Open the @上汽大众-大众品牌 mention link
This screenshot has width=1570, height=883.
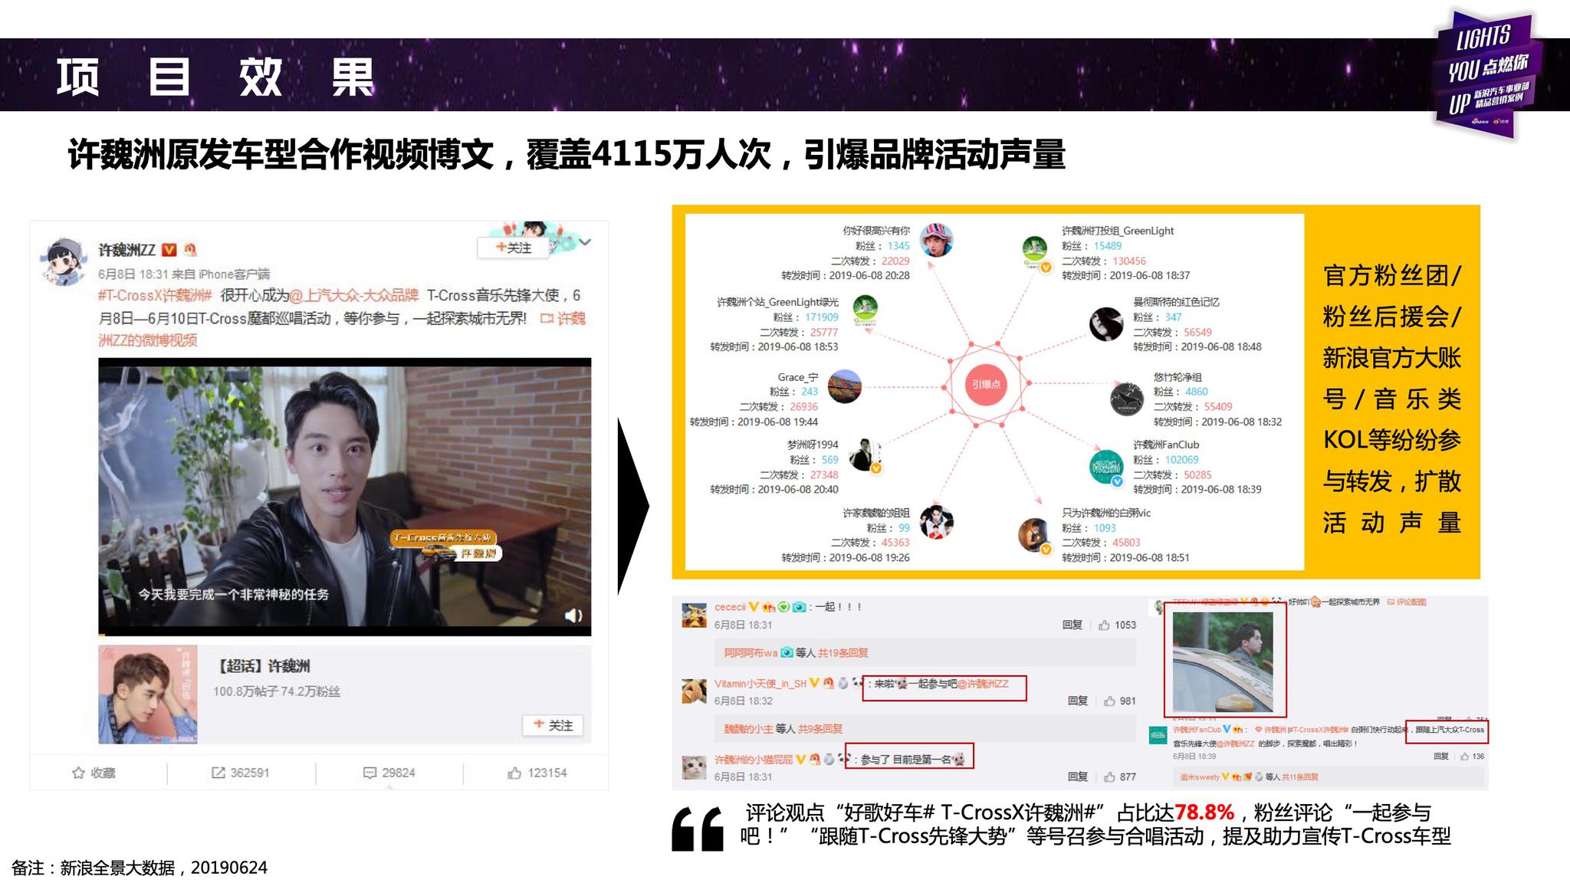click(x=353, y=296)
